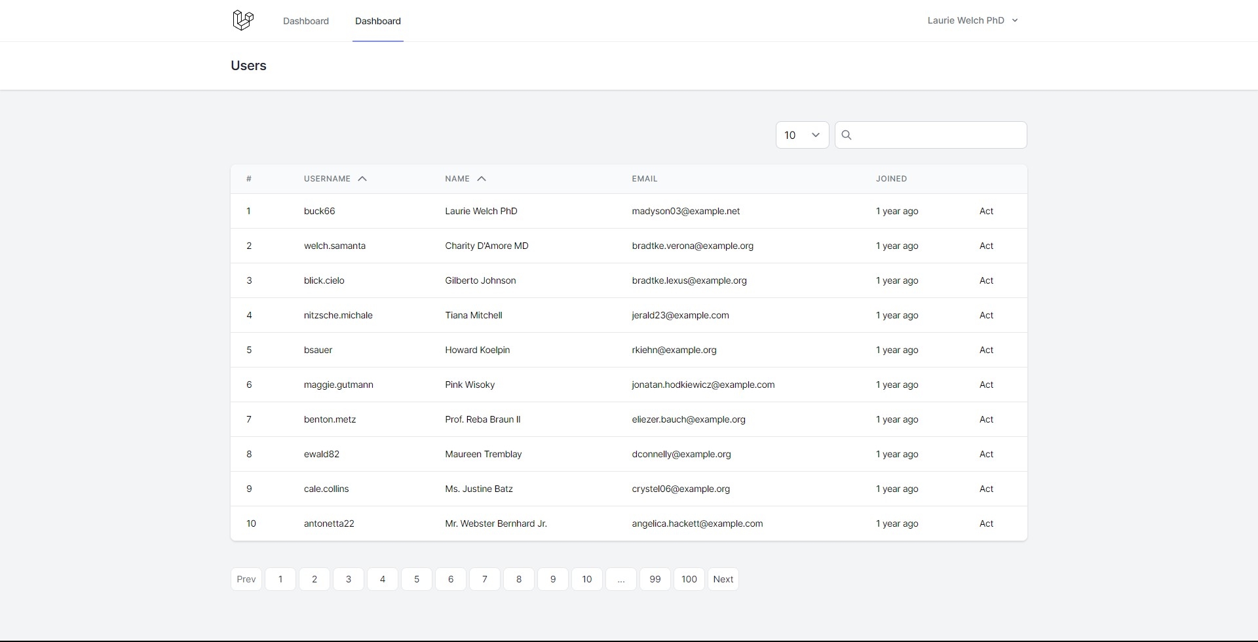
Task: Click name Charity D'Amore MD
Action: point(487,246)
